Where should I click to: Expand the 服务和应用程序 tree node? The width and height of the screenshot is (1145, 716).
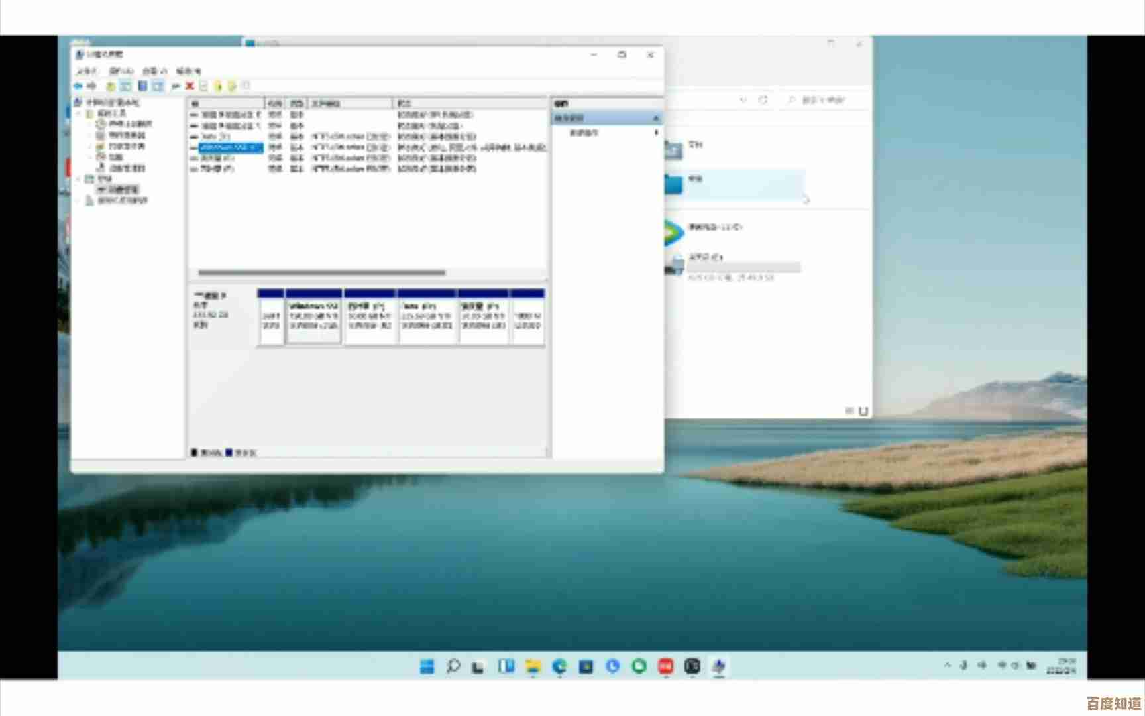pos(78,201)
